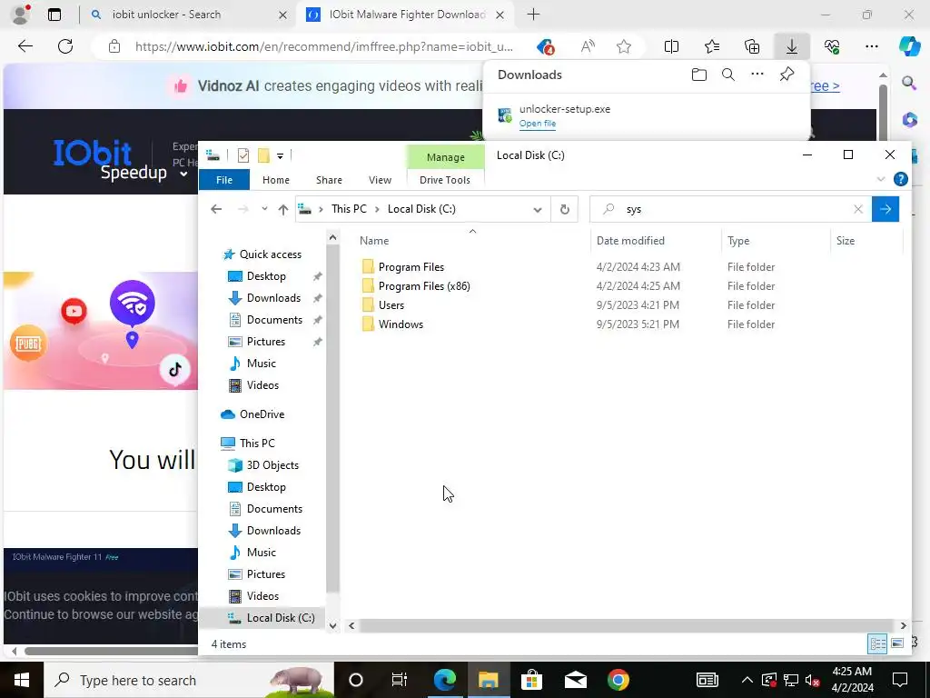
Task: Switch to Share ribbon tab
Action: pos(329,180)
